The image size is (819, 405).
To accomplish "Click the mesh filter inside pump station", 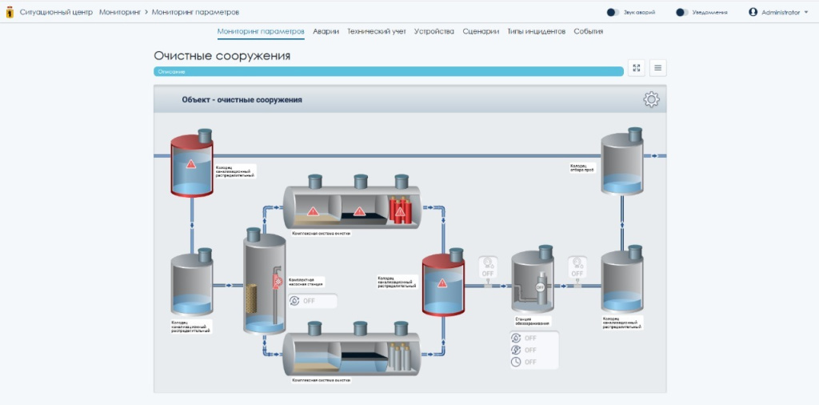I will [x=251, y=299].
